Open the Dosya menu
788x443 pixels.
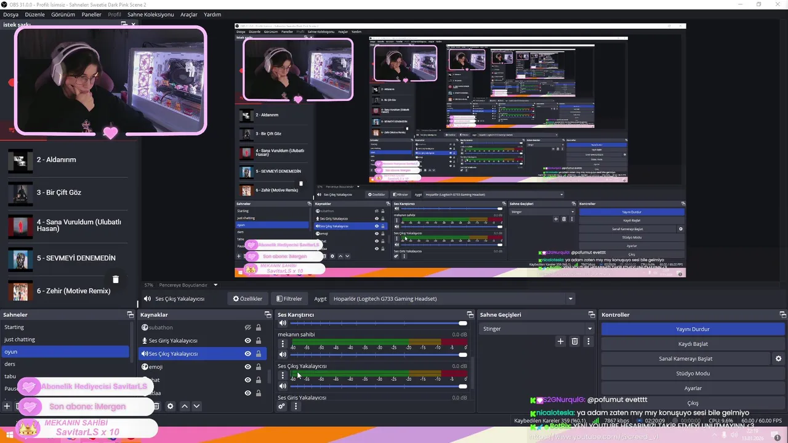(10, 14)
